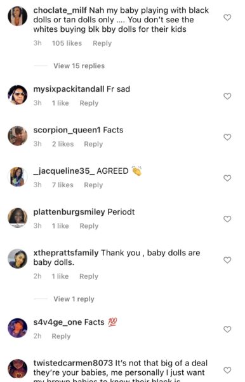
Task: Tap heart next to mysixpackitandall comment
Action: point(227,96)
